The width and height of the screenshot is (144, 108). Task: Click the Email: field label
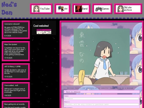tap(67, 102)
